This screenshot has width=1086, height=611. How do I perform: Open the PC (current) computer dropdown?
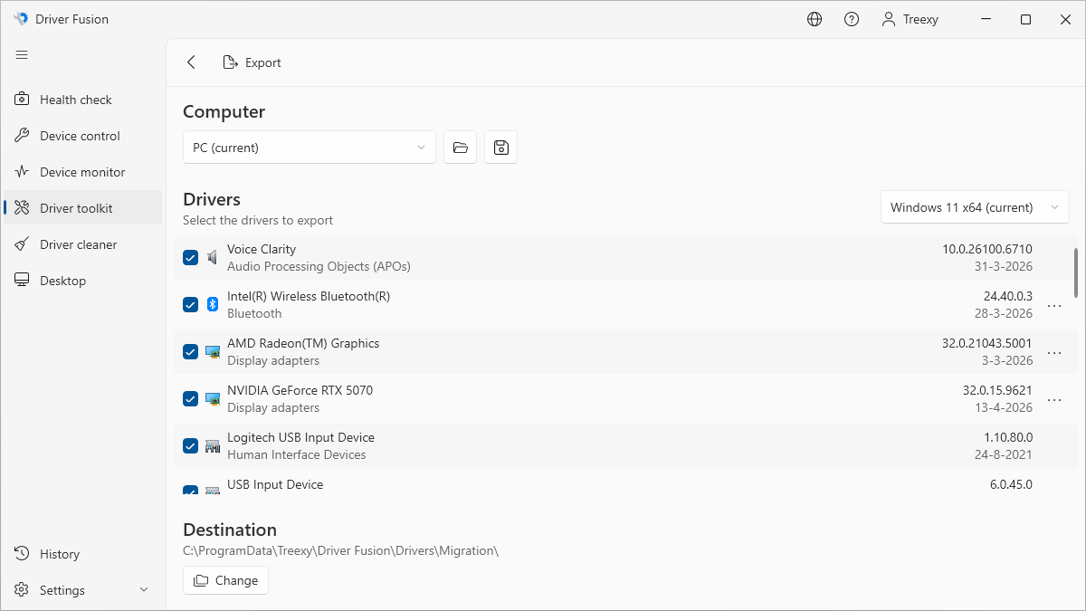(x=309, y=148)
